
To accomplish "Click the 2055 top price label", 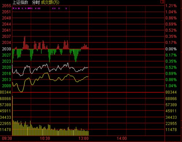I will (x=7, y=6).
